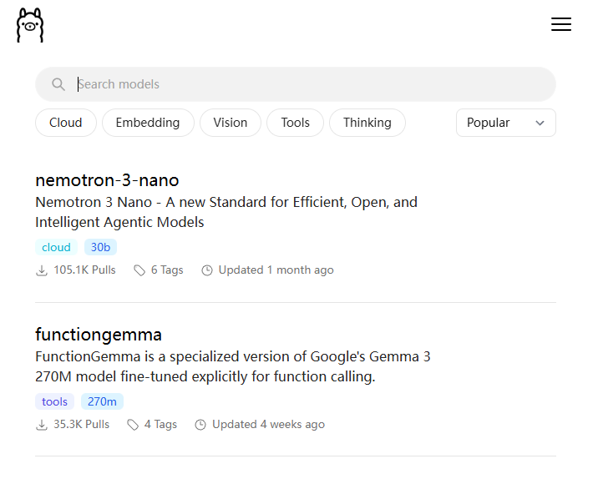Toggle the Tools filter chip

(296, 123)
